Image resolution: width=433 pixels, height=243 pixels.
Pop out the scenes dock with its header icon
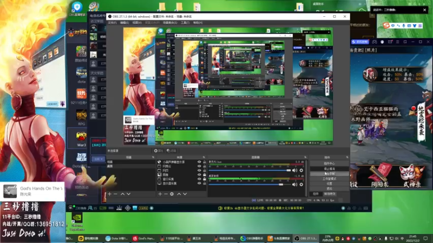[x=153, y=157]
